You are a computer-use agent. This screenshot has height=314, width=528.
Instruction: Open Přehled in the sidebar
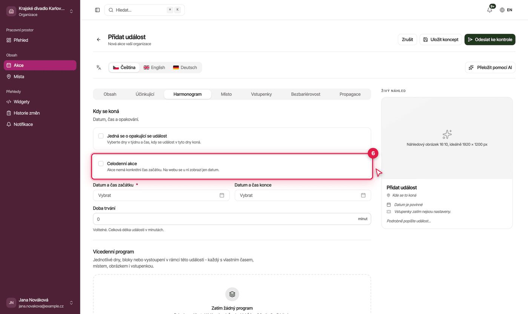click(40, 40)
